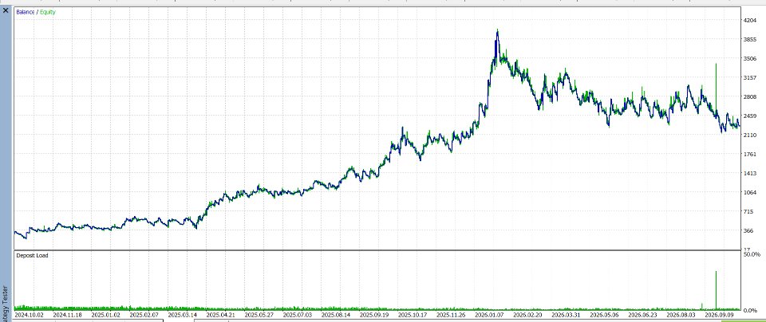The width and height of the screenshot is (766, 322).
Task: Click the 2025.07.03 date label
Action: (x=298, y=315)
